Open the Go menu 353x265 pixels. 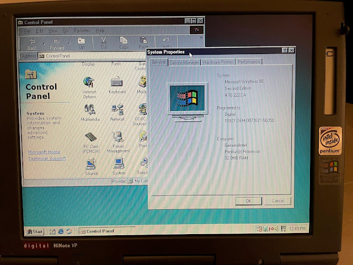66,31
